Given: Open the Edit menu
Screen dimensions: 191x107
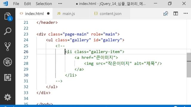Looking at the screenshot, I should [27, 4].
